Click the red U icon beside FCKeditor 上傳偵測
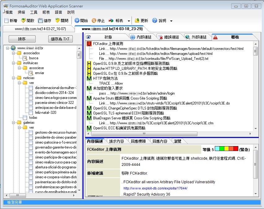Screen dimensions: 264x209 click(x=89, y=44)
